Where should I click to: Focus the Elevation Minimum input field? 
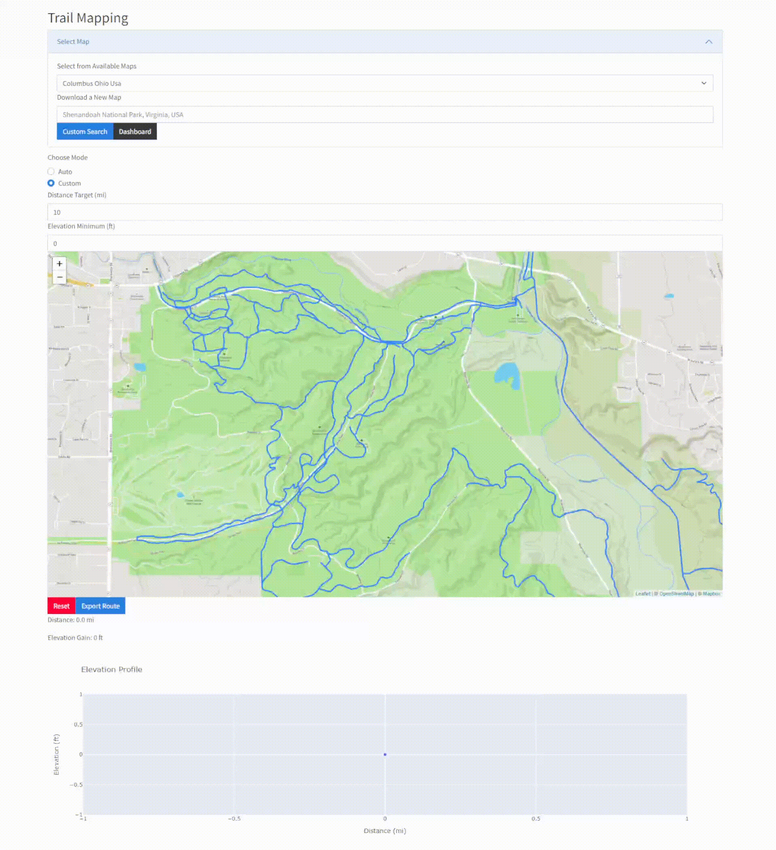tap(385, 243)
